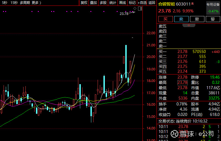Add stock via +自选 button
Screen dimensions: 221x141
pyautogui.click(x=142, y=3)
